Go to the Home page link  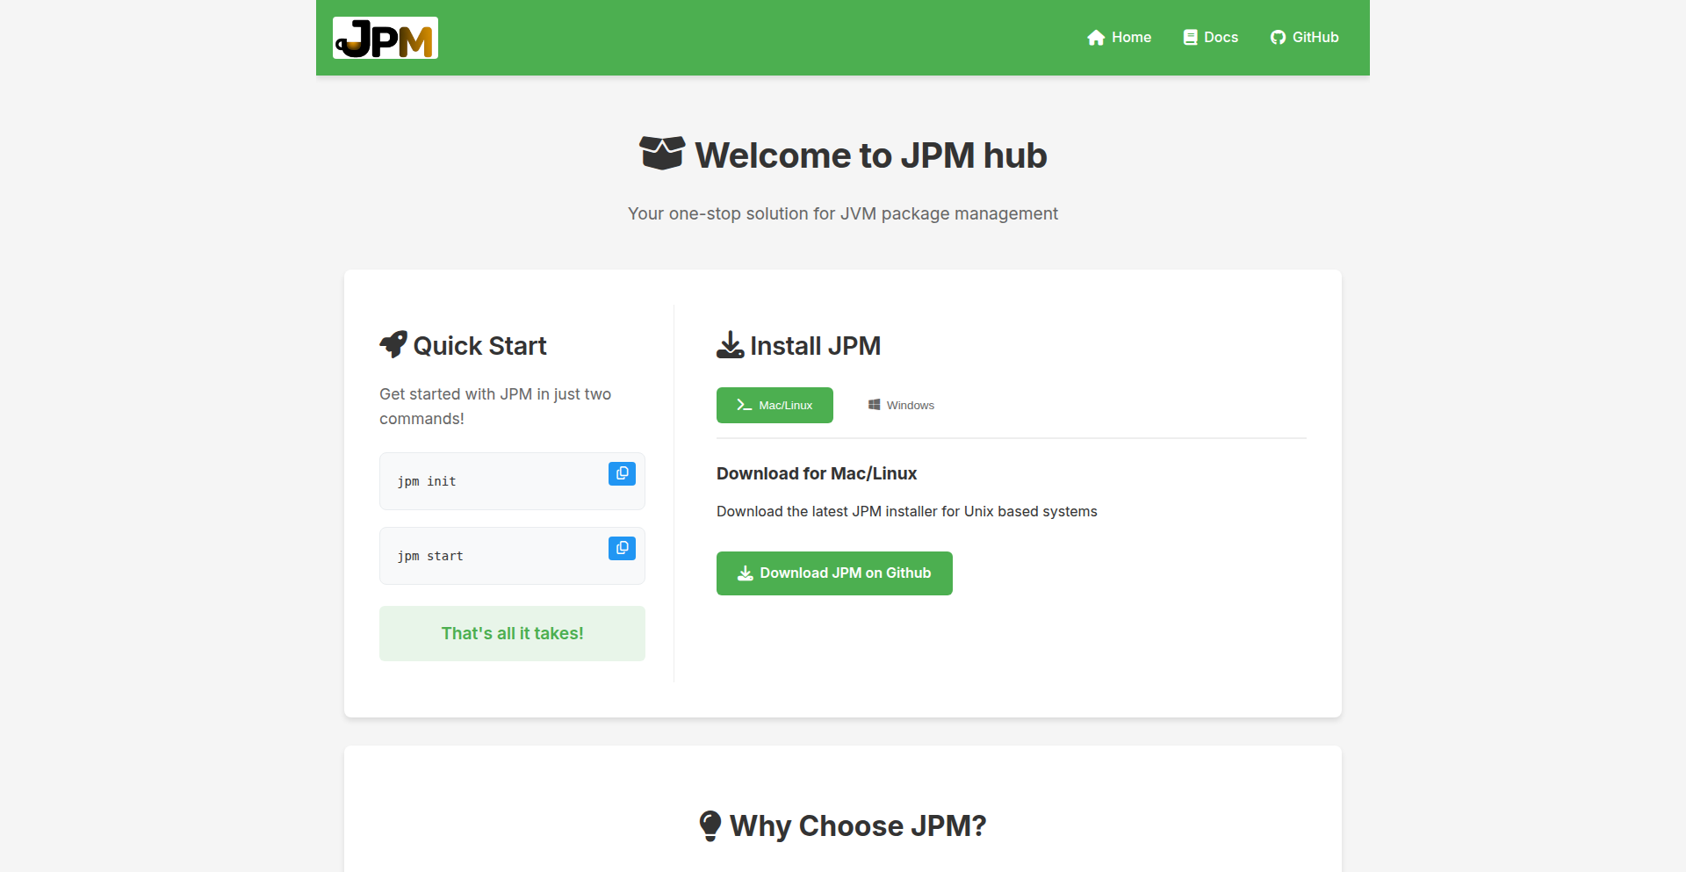1119,37
